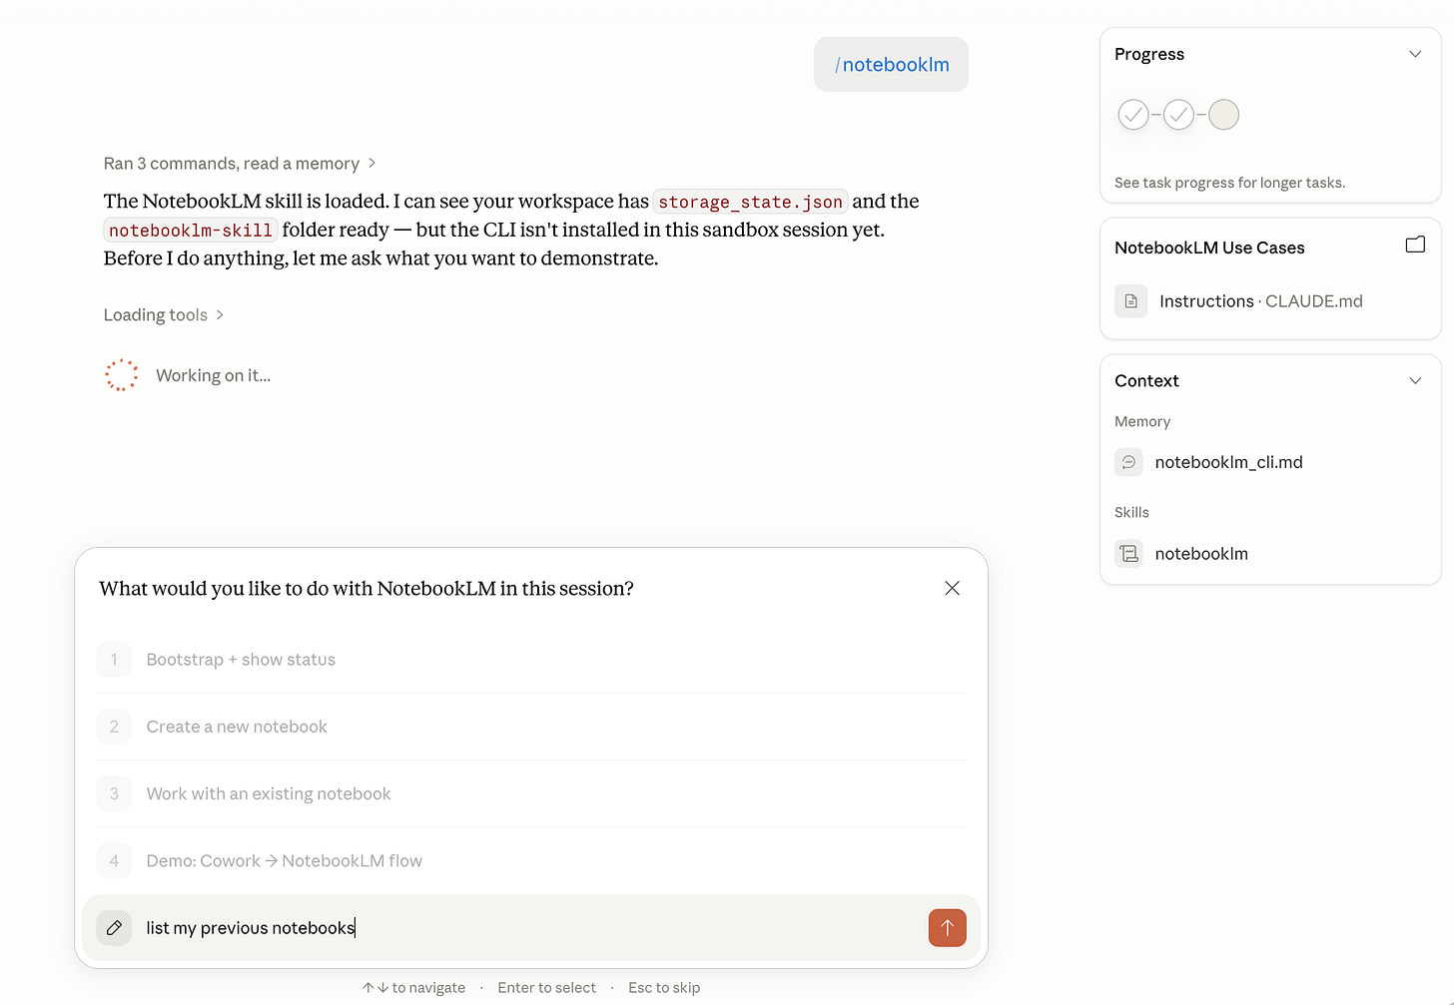Select option 2 Create a new notebook
The height and width of the screenshot is (1005, 1454).
[531, 727]
